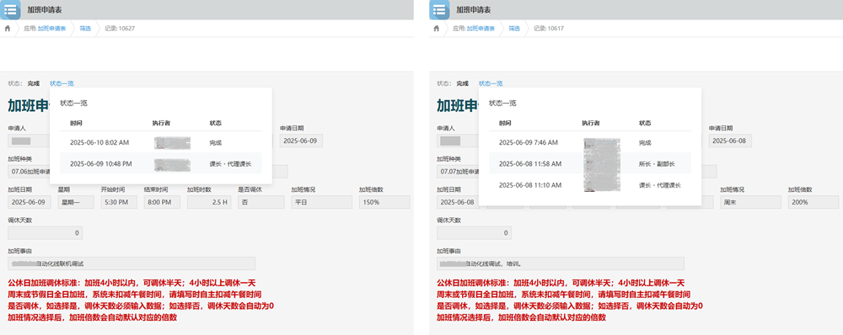
Task: Click 申请人 field in record 10617 window
Action: pyautogui.click(x=457, y=141)
